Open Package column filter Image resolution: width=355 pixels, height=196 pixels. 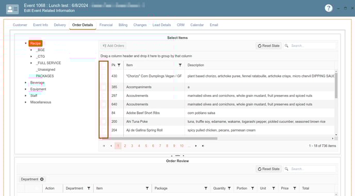(x=206, y=188)
